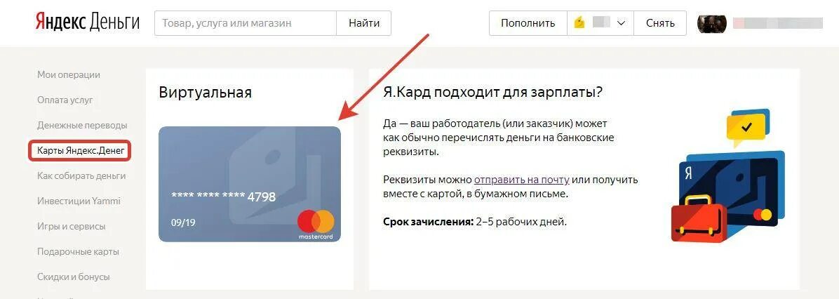Click the Пополнить button
This screenshot has height=299, width=839.
point(528,24)
